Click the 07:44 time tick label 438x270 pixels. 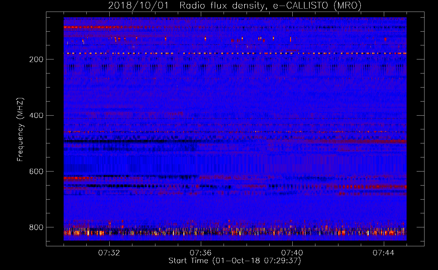click(x=384, y=253)
